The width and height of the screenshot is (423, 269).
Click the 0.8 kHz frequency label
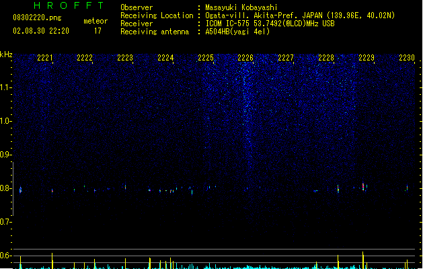(x=5, y=188)
